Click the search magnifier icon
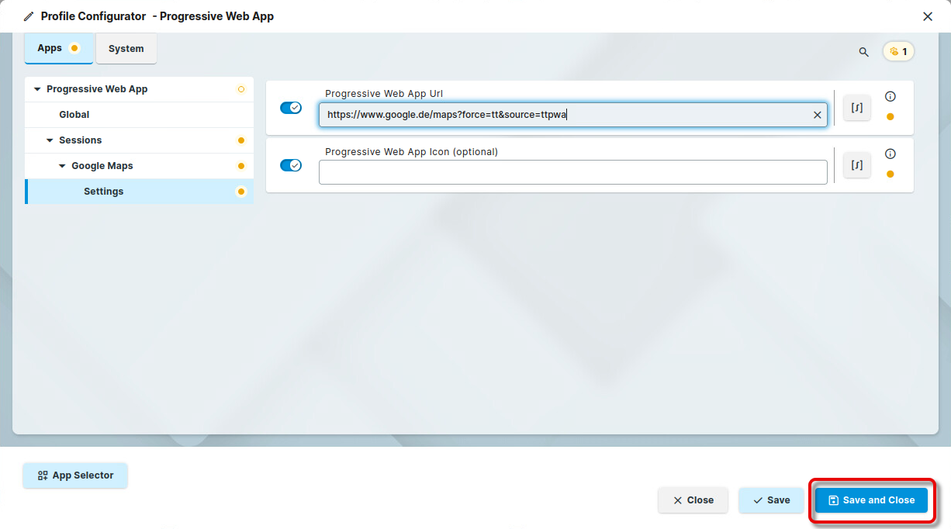The width and height of the screenshot is (951, 529). click(863, 52)
